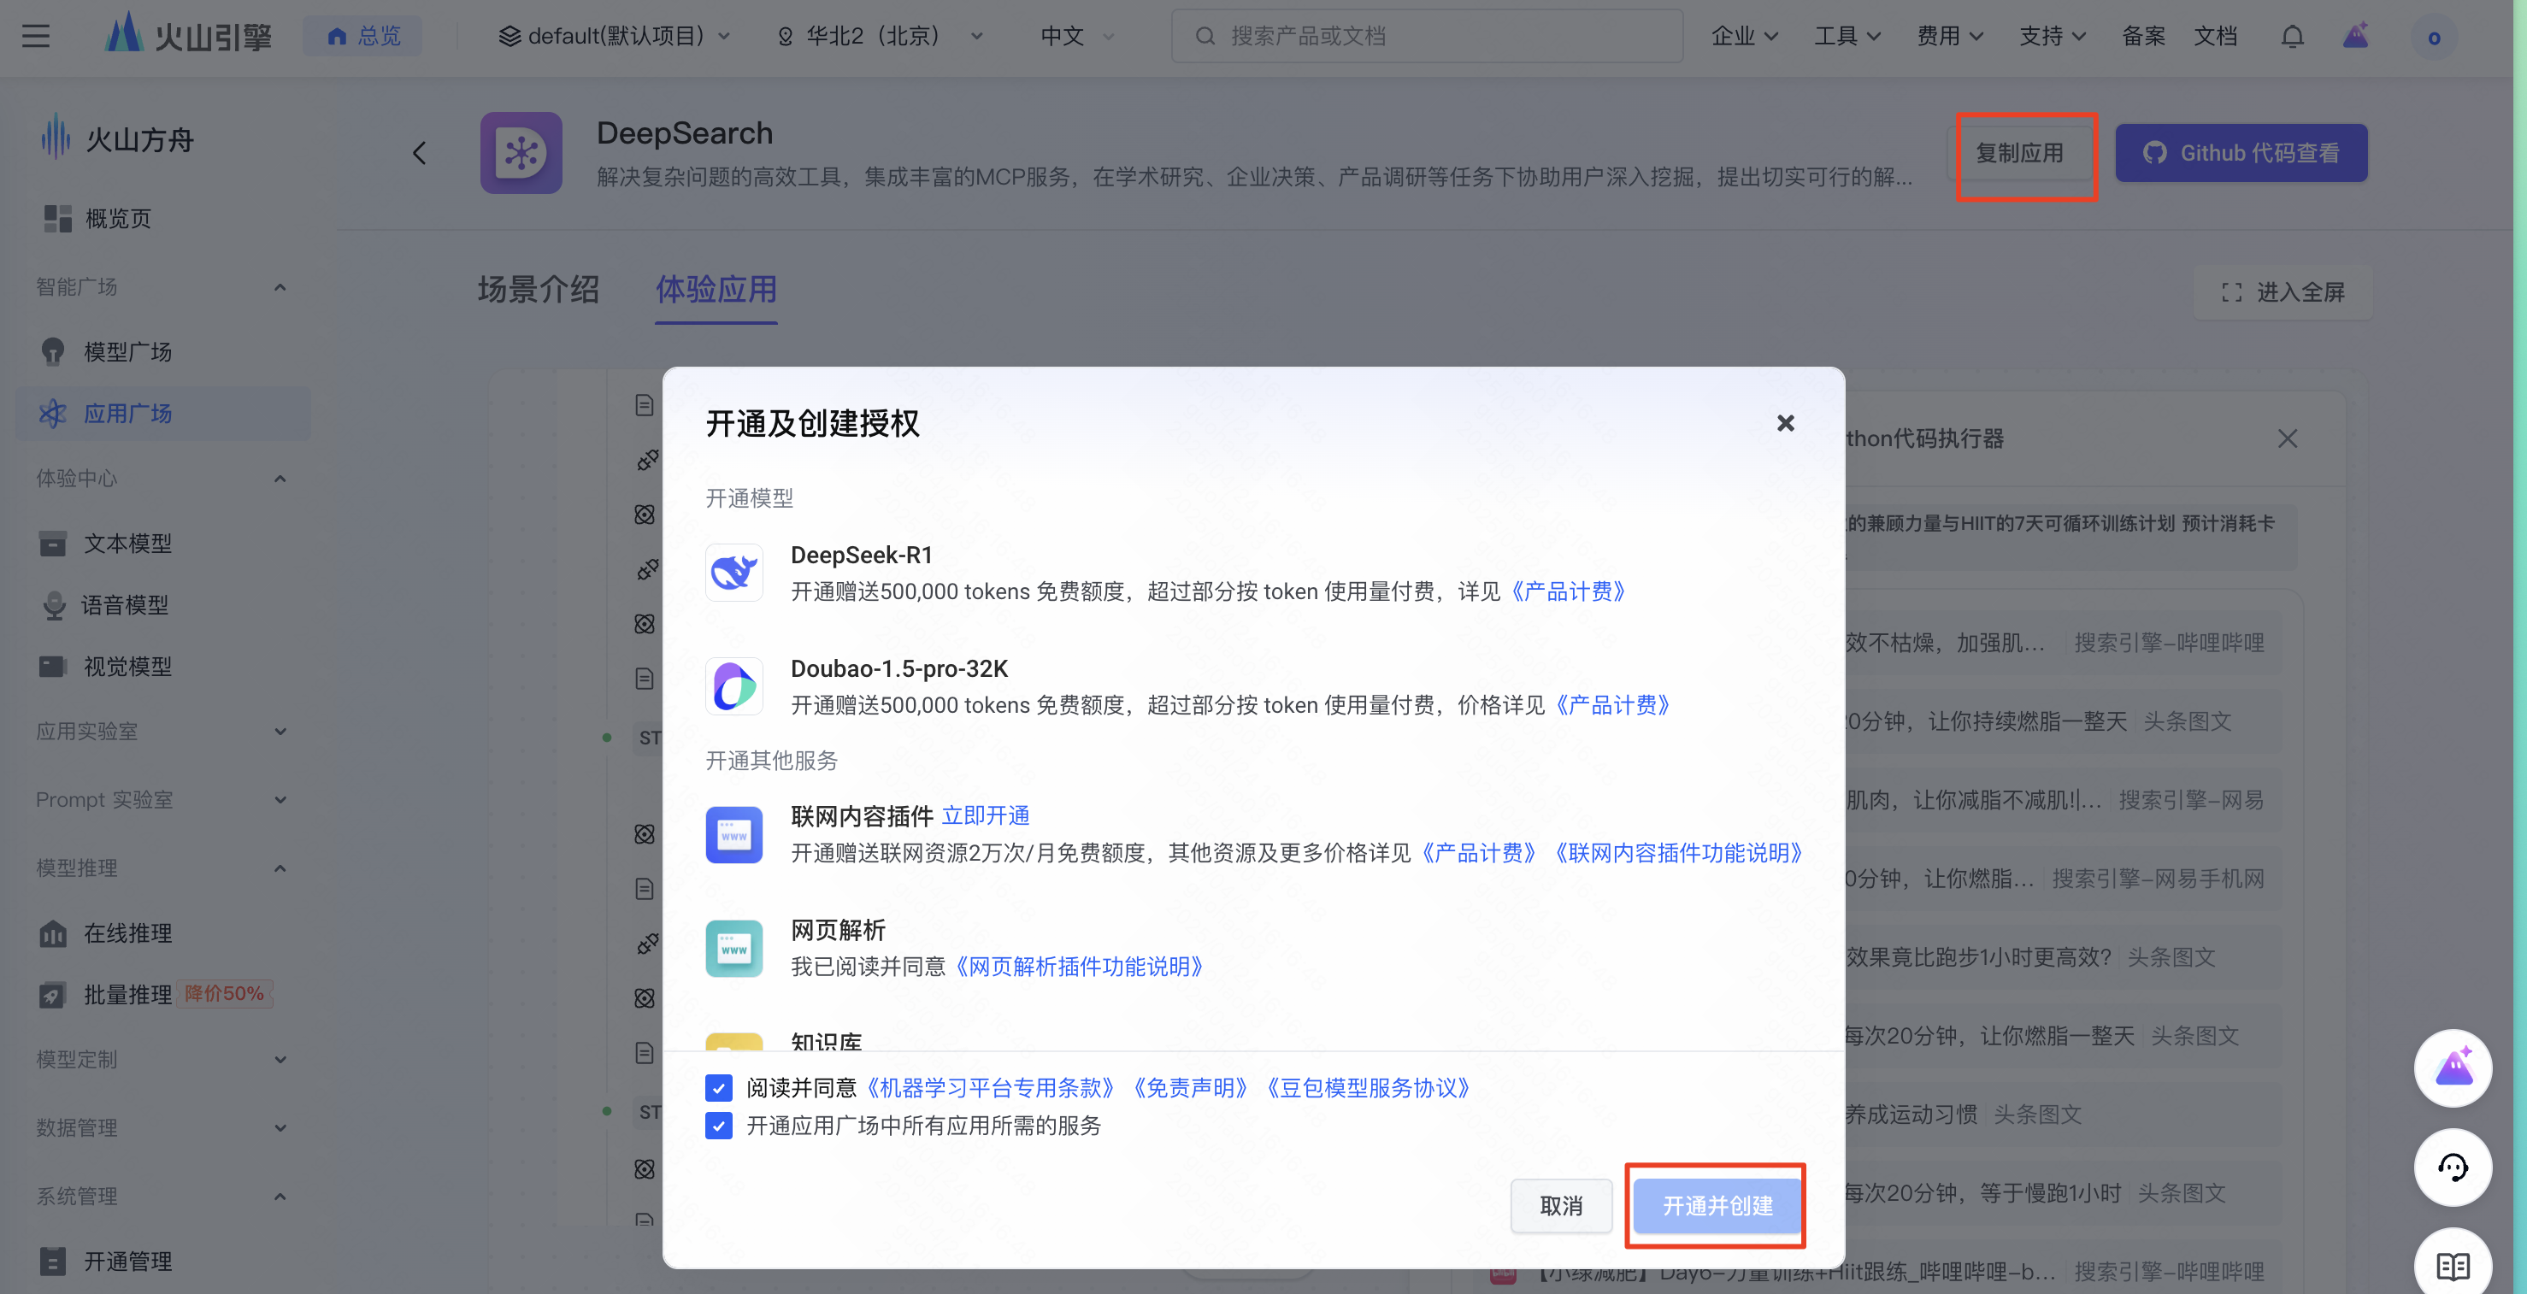2527x1294 pixels.
Task: Close the 开通及创建授权 dialog
Action: (1785, 423)
